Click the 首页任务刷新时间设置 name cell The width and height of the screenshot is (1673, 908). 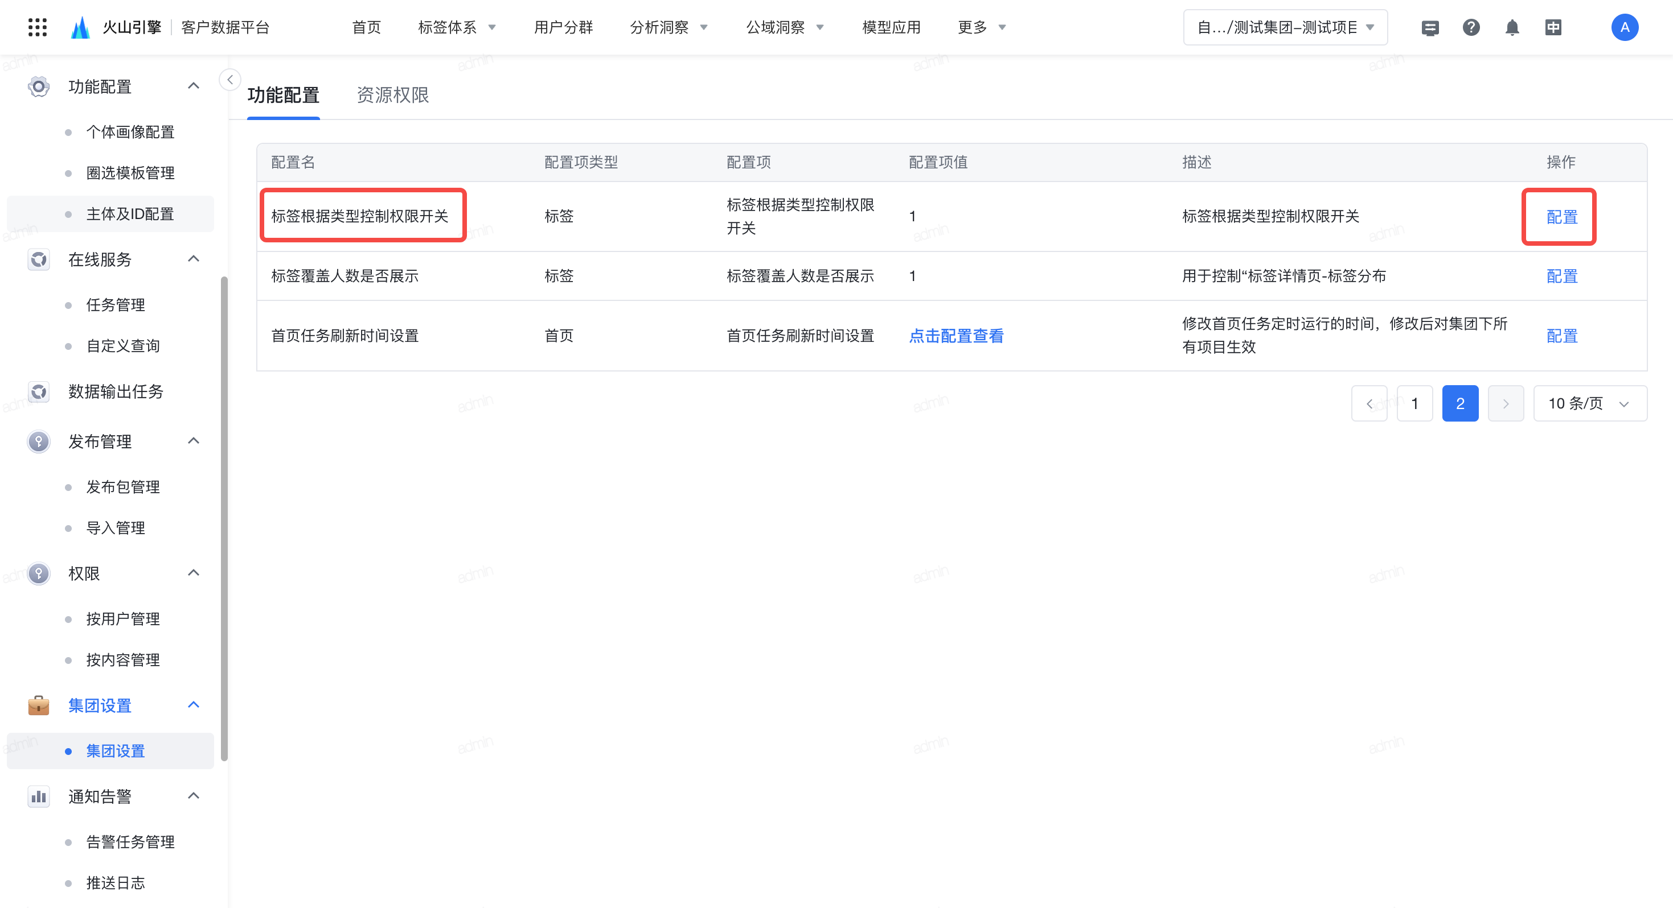tap(345, 336)
